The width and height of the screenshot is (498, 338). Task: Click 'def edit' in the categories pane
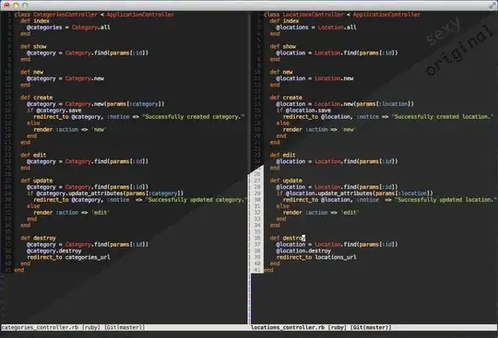click(33, 155)
